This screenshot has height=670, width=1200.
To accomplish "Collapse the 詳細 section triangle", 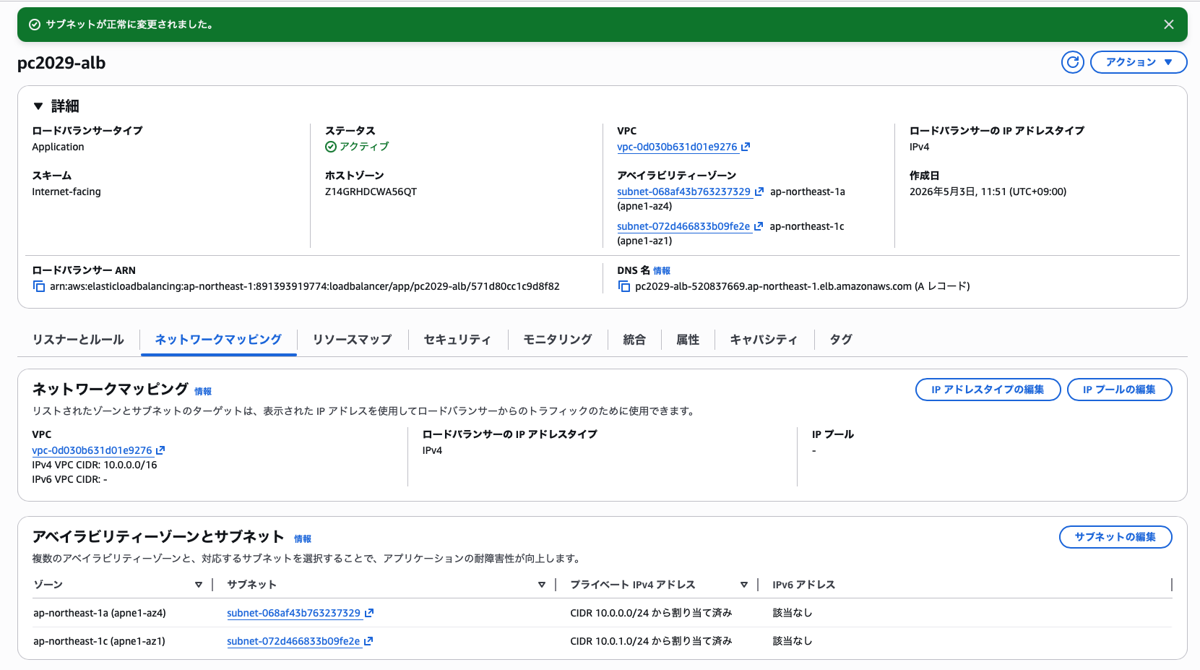I will 38,106.
